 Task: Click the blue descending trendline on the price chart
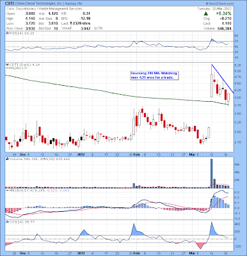coord(223,79)
